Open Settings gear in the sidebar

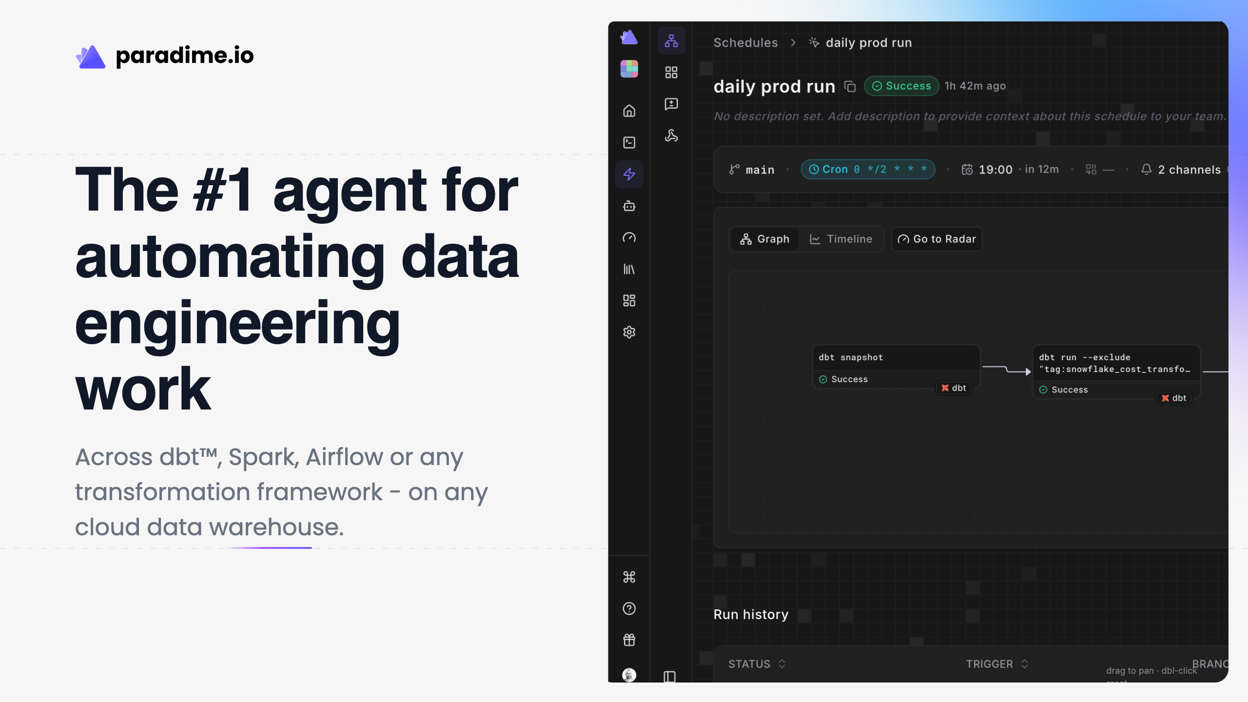[x=629, y=332]
